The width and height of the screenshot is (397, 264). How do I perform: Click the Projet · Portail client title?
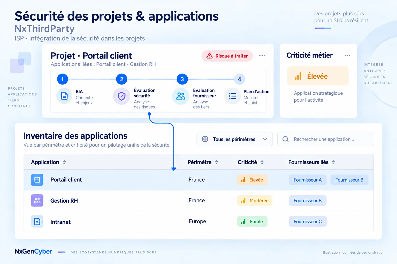click(91, 56)
